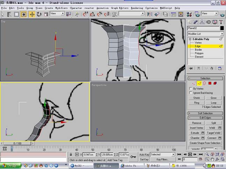Activate the Select and Scale tool

click(46, 14)
